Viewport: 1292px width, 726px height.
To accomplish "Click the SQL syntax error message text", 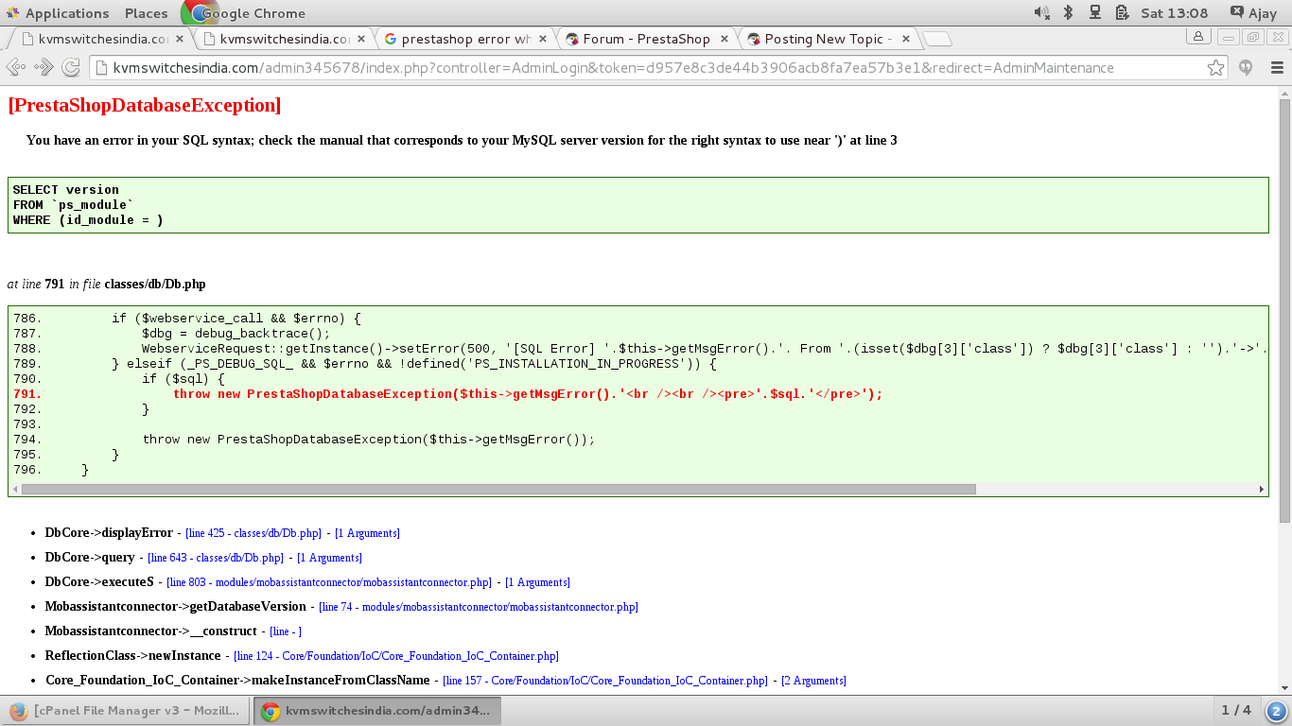I will click(x=462, y=140).
